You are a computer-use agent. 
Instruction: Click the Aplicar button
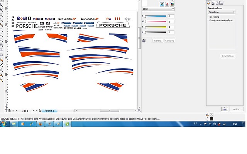click(236, 109)
